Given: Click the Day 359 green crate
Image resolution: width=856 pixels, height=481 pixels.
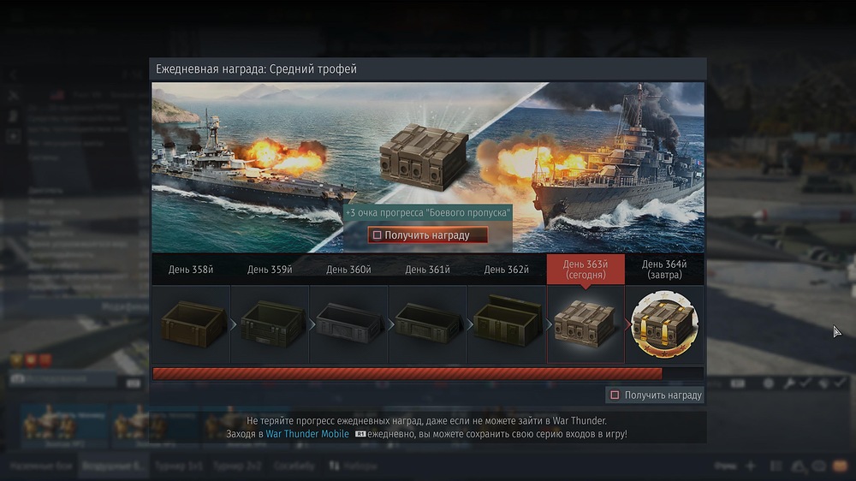Looking at the screenshot, I should pos(270,324).
